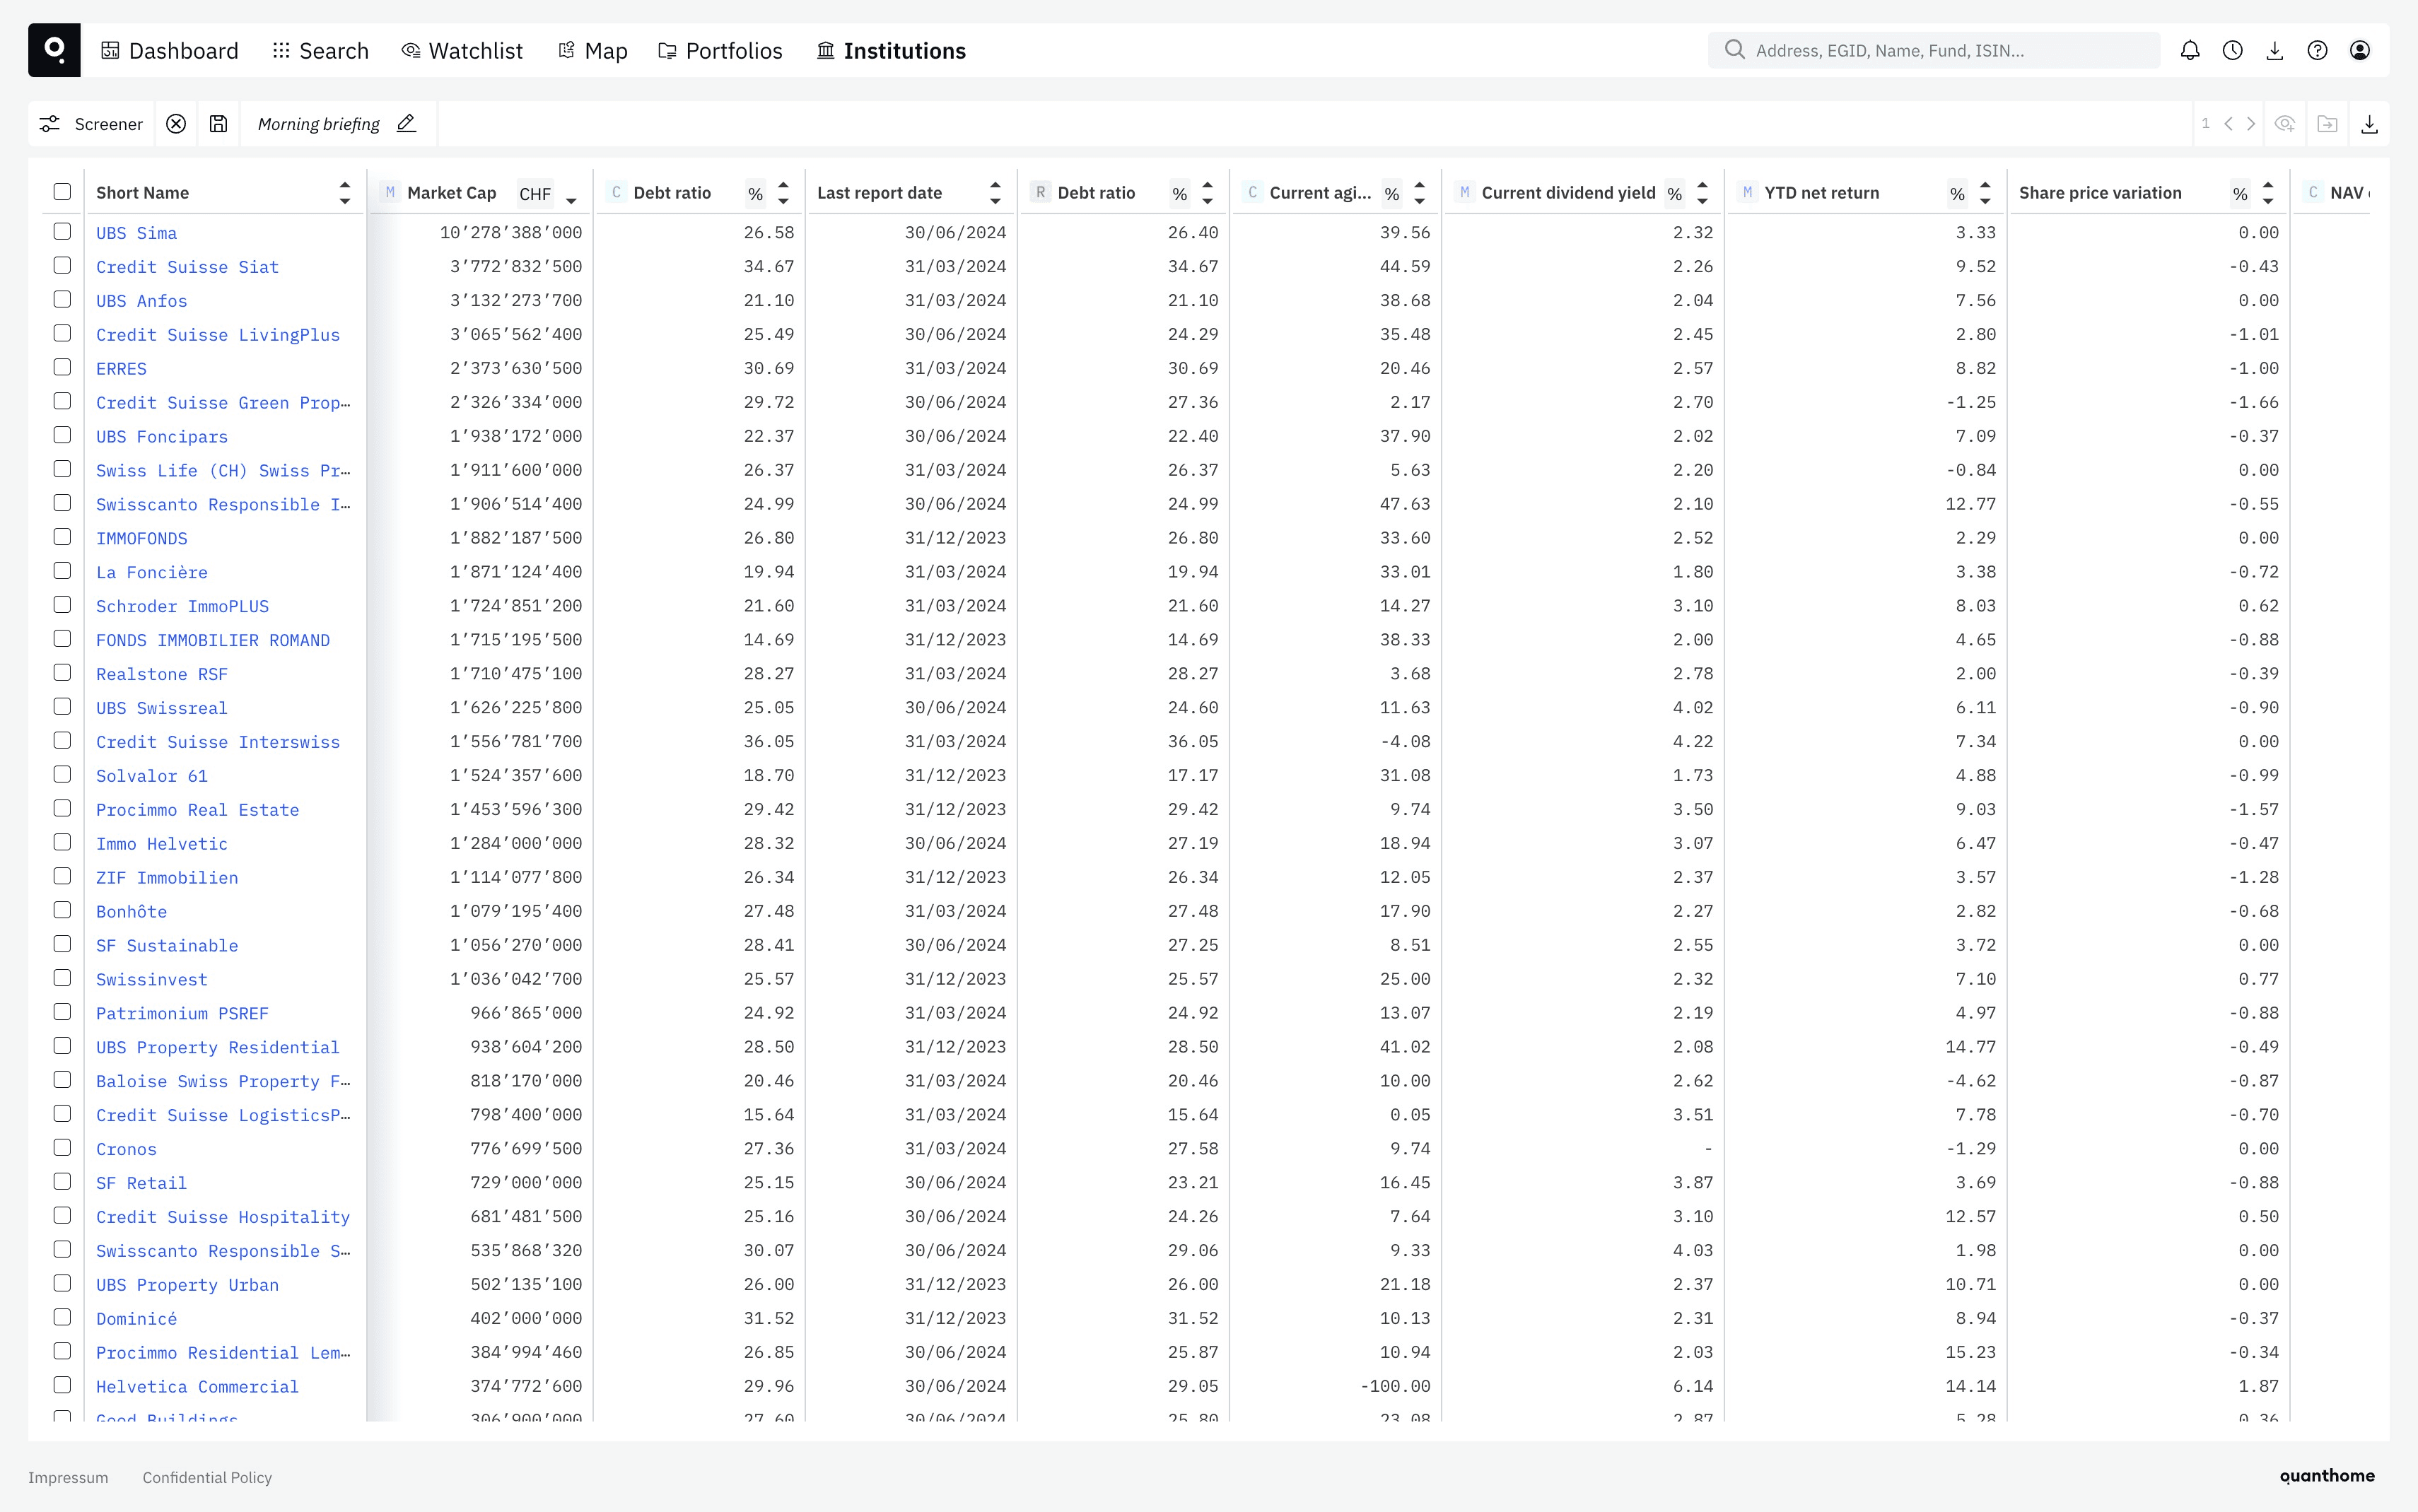Viewport: 2418px width, 1512px height.
Task: Open the La Foncière fund link
Action: (x=152, y=572)
